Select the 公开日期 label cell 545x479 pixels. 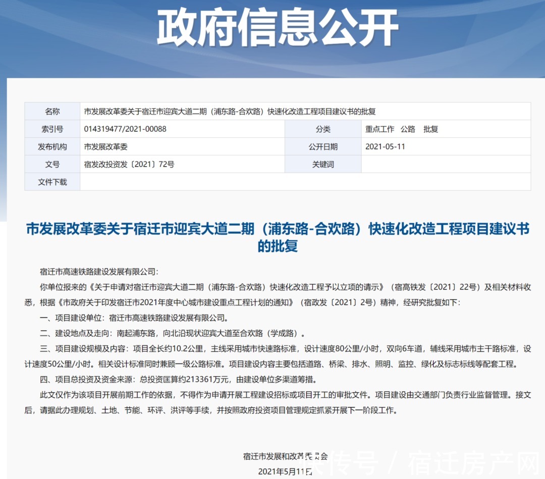[323, 147]
